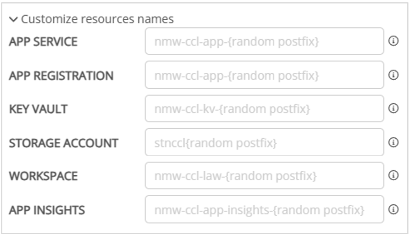Focus the Workspace name input field
The image size is (410, 234).
264,176
